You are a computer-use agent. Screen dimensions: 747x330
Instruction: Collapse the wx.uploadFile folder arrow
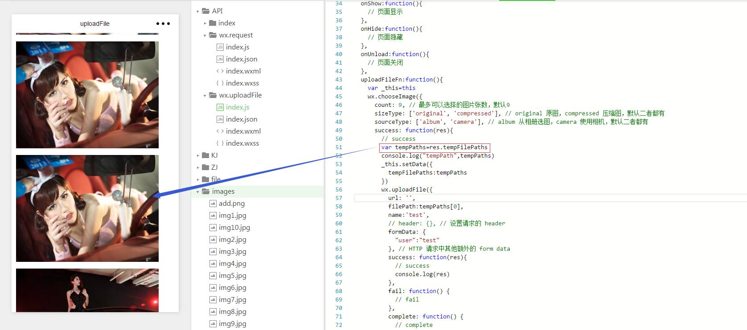click(205, 95)
